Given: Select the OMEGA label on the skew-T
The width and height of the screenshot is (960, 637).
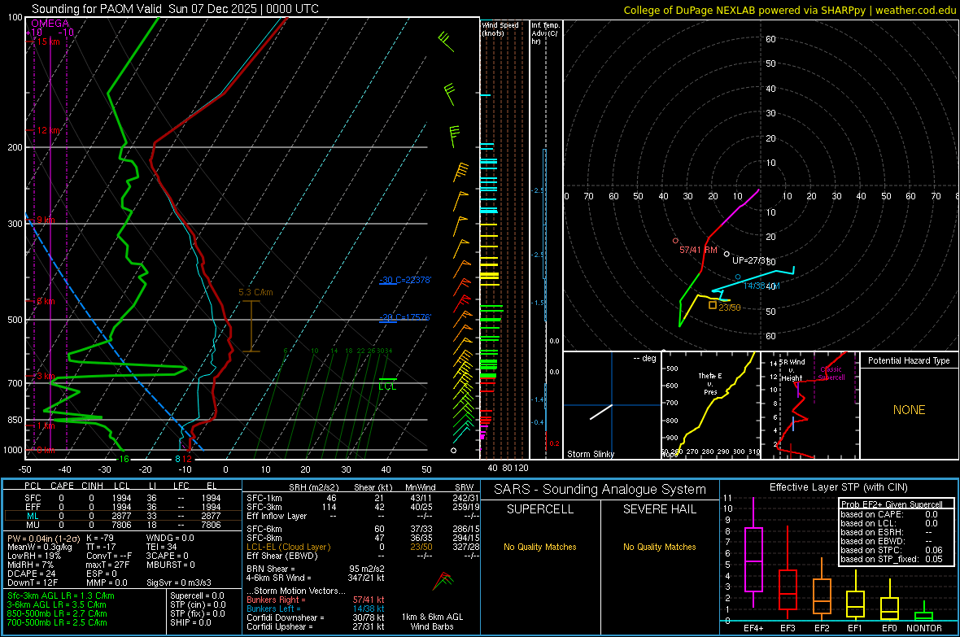Looking at the screenshot, I should pyautogui.click(x=50, y=24).
